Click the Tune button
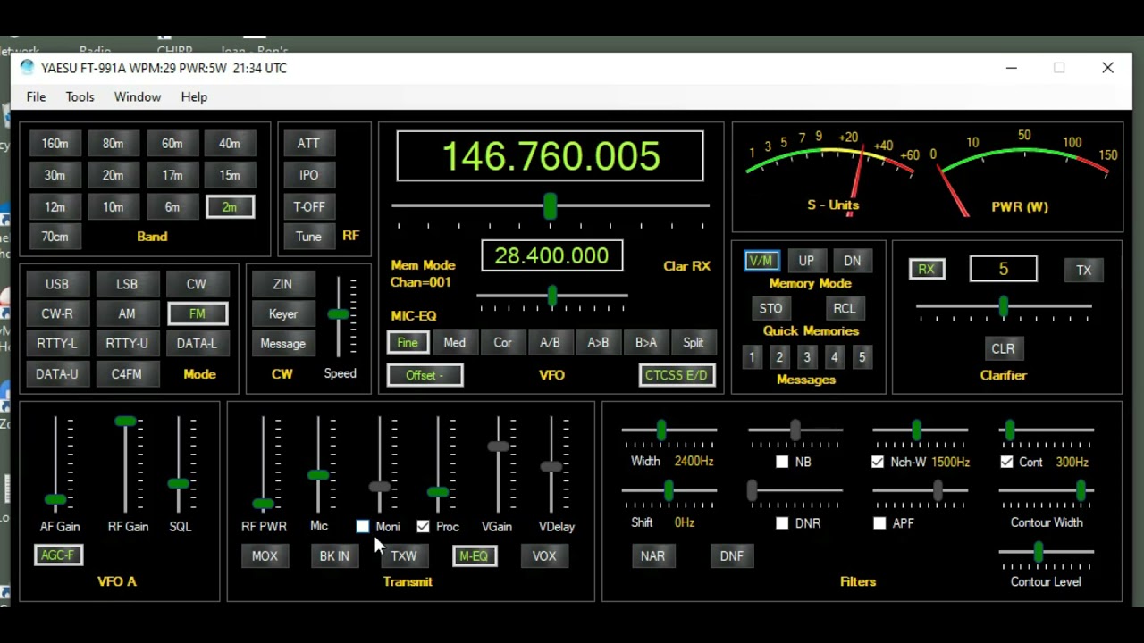 point(308,237)
